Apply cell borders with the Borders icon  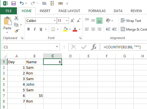pos(53,29)
